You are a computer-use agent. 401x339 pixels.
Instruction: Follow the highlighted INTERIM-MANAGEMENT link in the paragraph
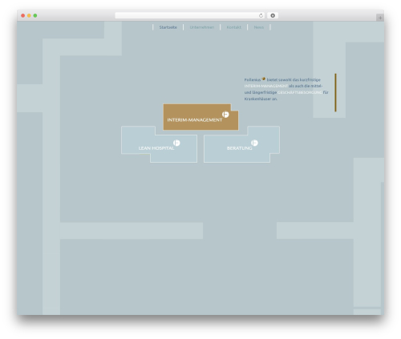click(266, 86)
